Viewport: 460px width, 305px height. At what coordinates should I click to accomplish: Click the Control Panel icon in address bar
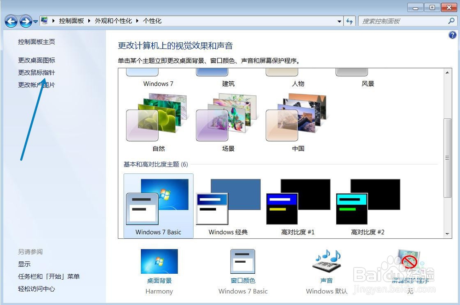pos(45,21)
